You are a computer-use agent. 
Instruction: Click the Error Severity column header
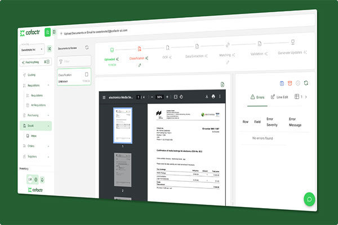click(x=272, y=122)
